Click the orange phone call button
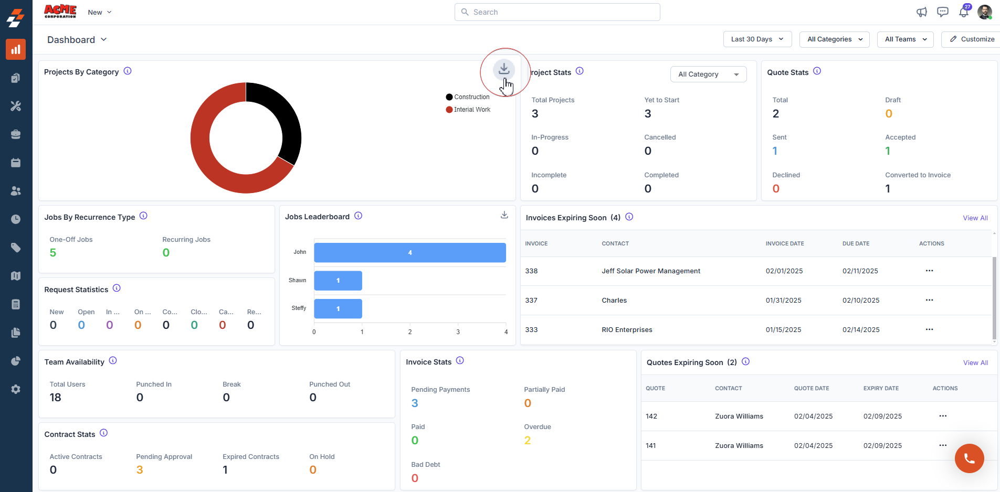 969,458
